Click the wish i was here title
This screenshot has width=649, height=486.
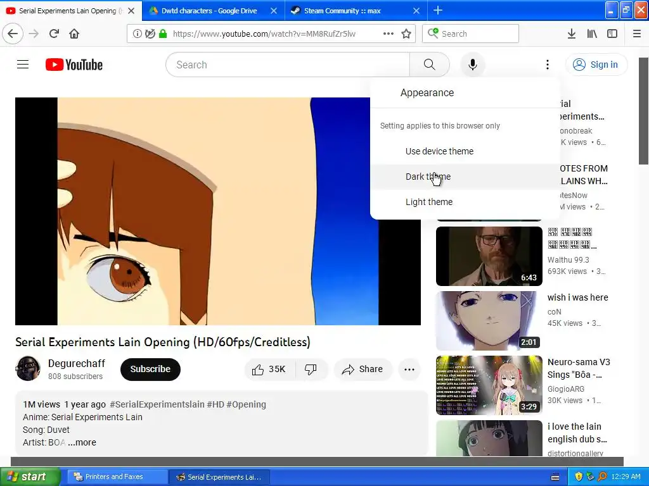point(577,297)
